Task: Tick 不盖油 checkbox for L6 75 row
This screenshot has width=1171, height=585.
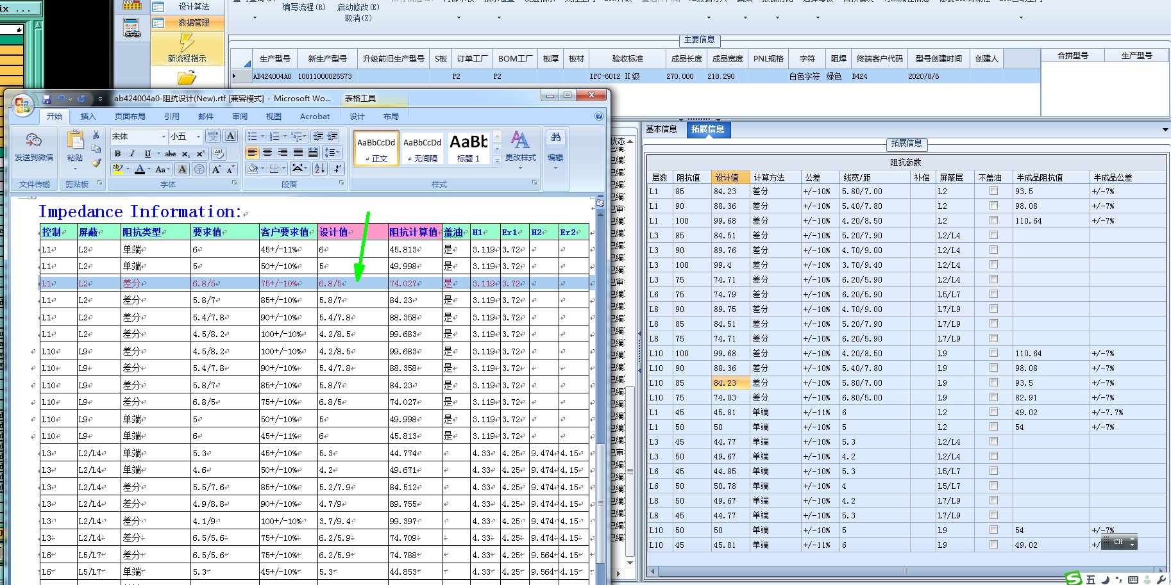Action: coord(993,294)
